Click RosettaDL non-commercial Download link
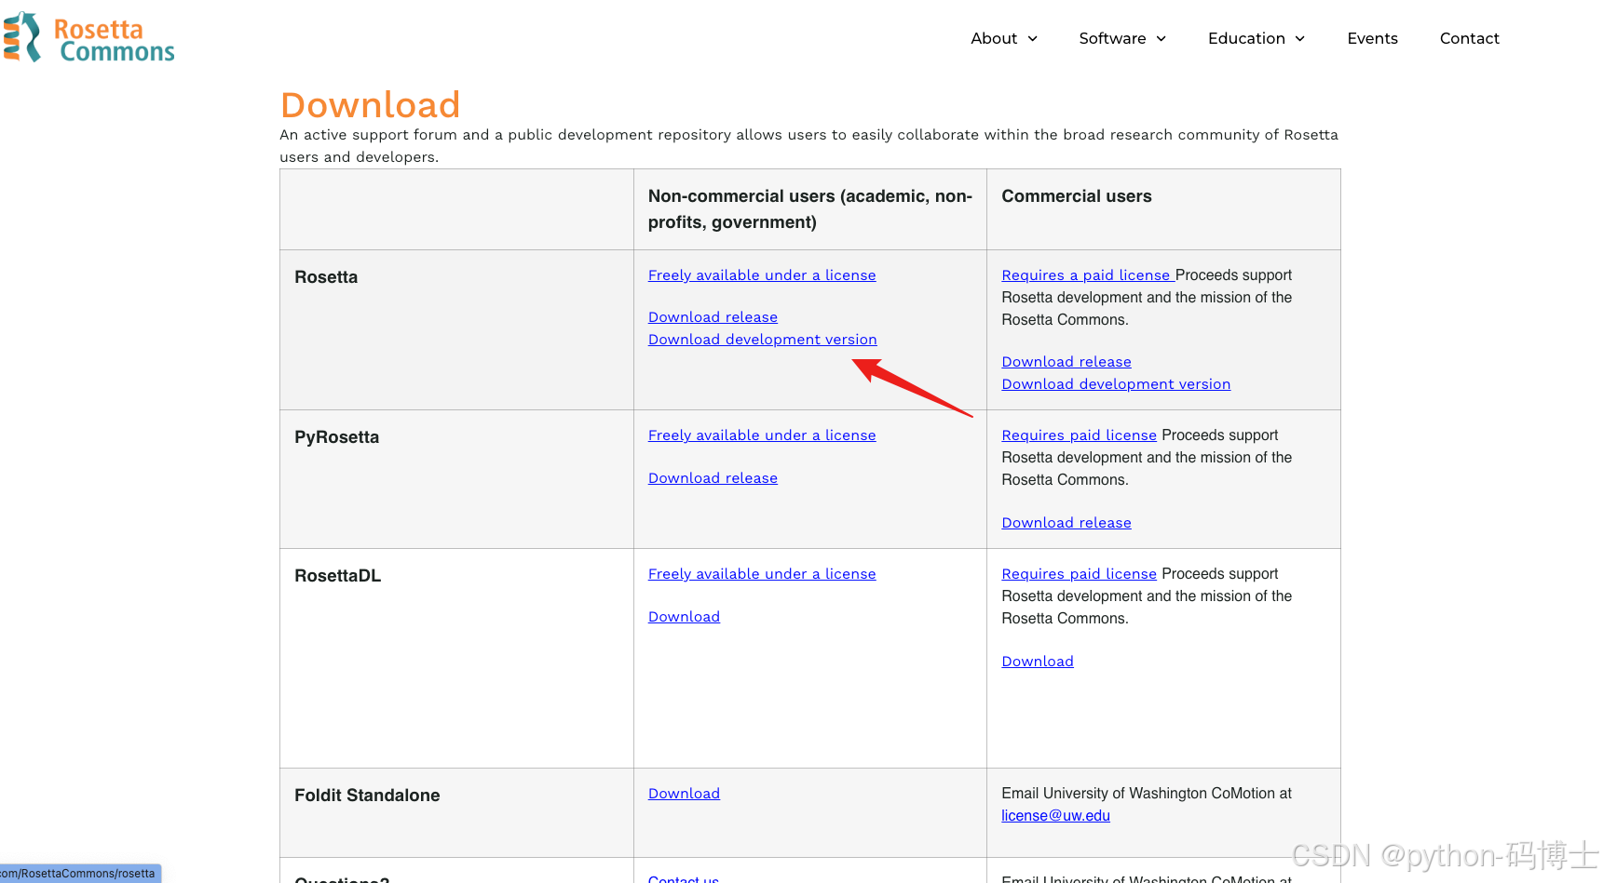Image resolution: width=1603 pixels, height=883 pixels. (684, 617)
